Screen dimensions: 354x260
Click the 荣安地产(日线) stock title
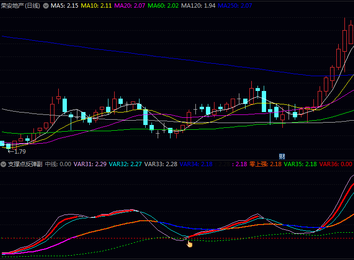click(21, 6)
